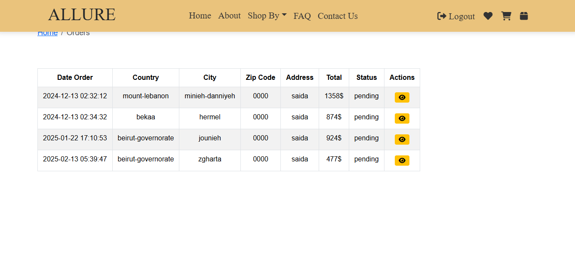This screenshot has height=267, width=575.
Task: Click the logout arrow icon
Action: [442, 16]
